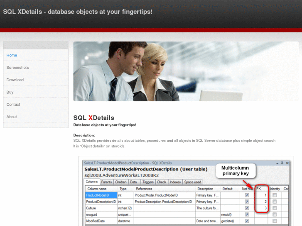Open the Home navigation link
Image resolution: width=302 pixels, height=226 pixels.
[12, 55]
